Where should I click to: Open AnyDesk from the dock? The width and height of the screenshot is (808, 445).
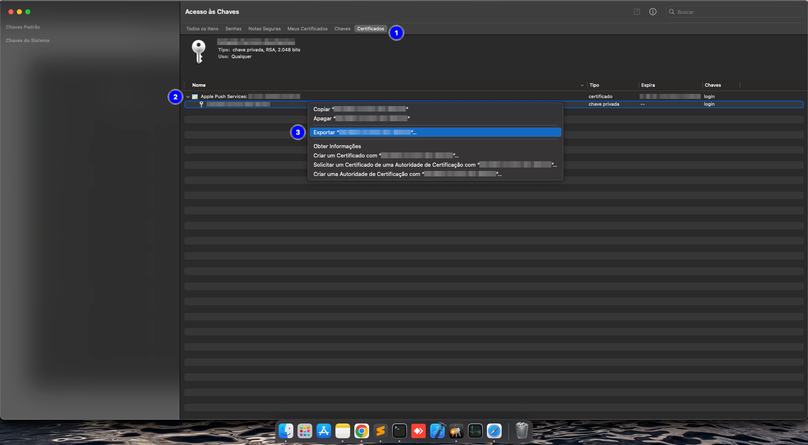(418, 431)
